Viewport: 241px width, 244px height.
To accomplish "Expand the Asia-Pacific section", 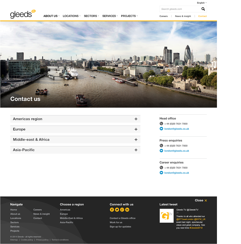I will [75, 150].
